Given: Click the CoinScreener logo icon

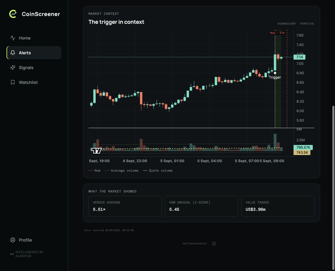Looking at the screenshot, I should (x=13, y=14).
